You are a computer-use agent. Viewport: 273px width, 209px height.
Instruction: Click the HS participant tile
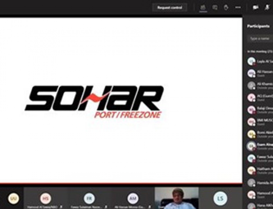(x=45, y=198)
